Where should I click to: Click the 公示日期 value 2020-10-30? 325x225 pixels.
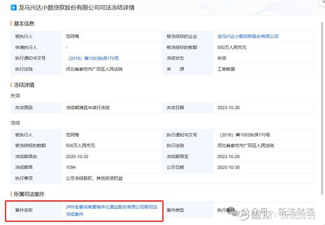coord(228,167)
